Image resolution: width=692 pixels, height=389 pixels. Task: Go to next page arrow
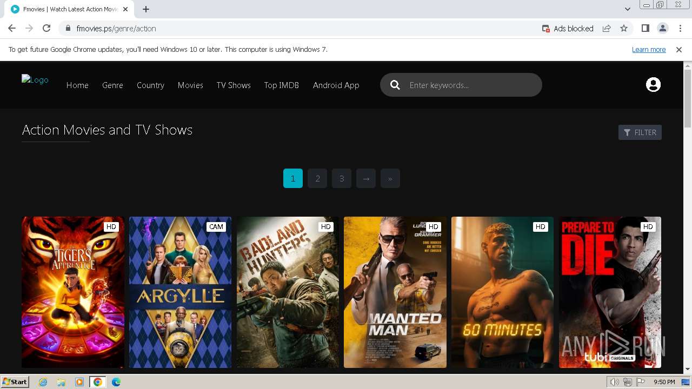(x=366, y=178)
